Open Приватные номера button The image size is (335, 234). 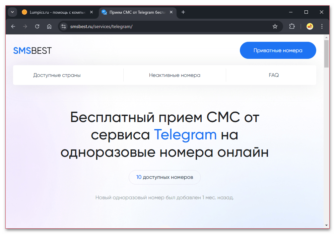pyautogui.click(x=278, y=50)
